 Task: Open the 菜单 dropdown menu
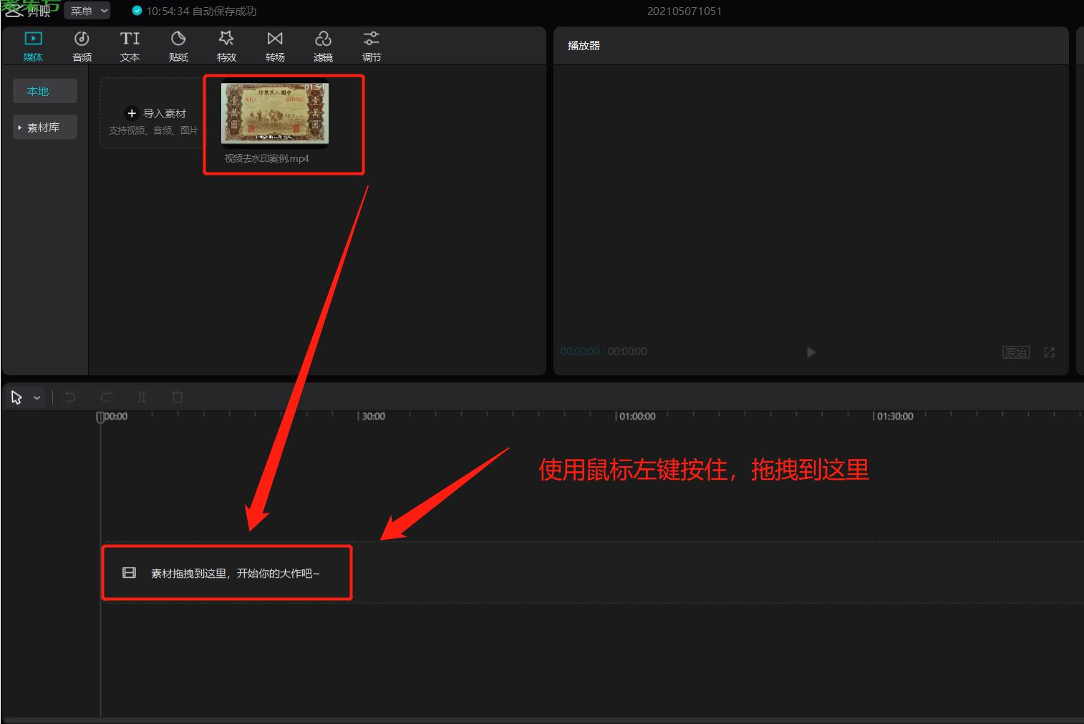pyautogui.click(x=89, y=11)
